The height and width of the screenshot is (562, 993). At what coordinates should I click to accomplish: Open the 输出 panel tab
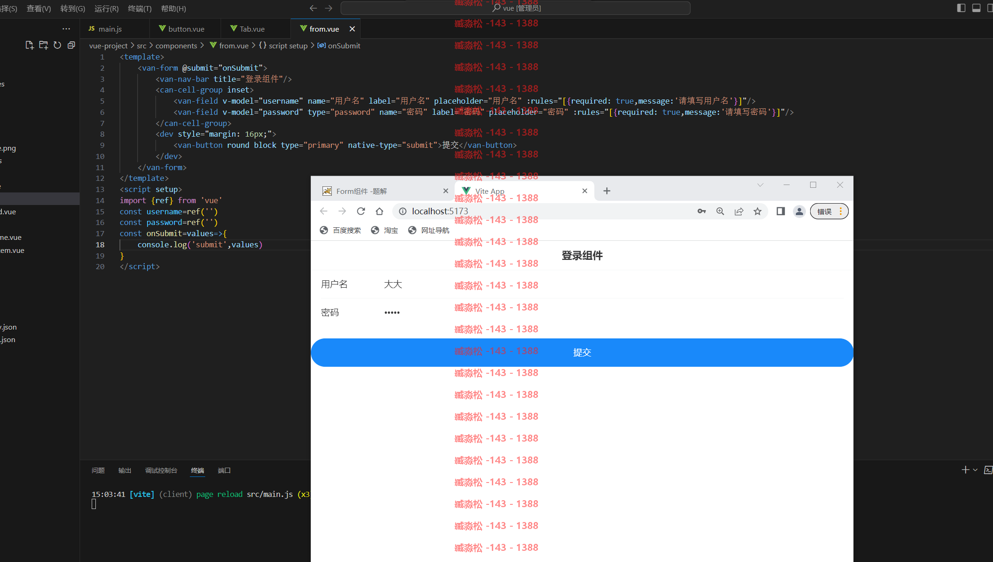[x=125, y=470]
